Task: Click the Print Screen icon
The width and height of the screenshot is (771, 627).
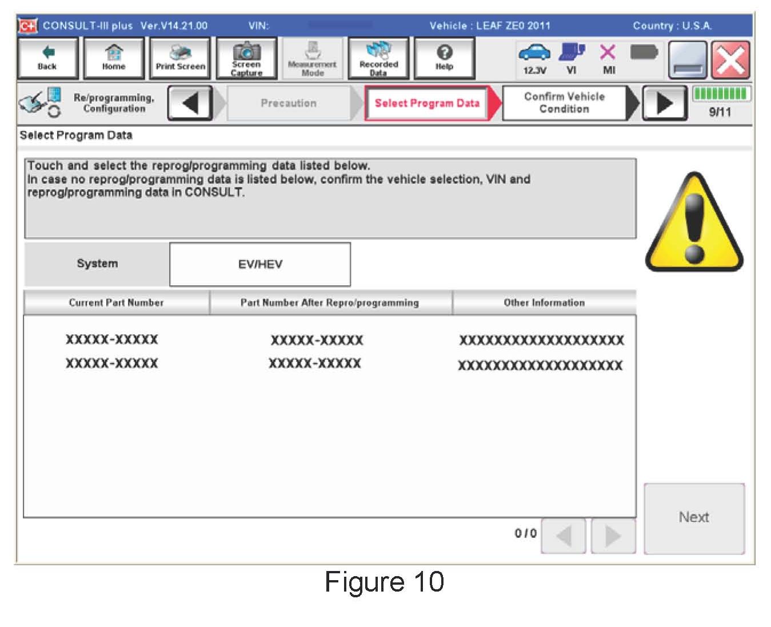Action: (180, 58)
